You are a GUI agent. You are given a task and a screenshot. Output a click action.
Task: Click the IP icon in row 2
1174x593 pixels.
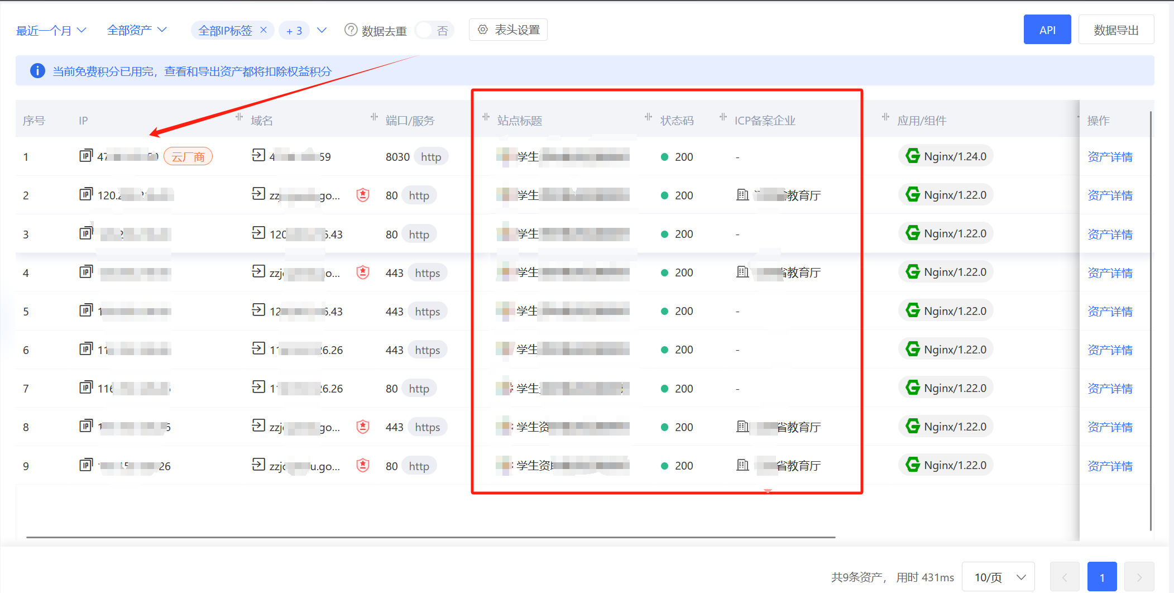pos(86,194)
